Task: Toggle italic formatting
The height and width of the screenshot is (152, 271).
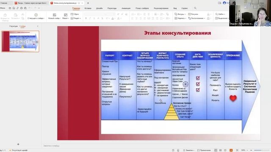Action: pos(90,18)
